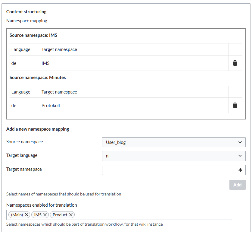Image resolution: width=252 pixels, height=235 pixels.
Task: Click trash icon for the Protokoll mapping
Action: [x=235, y=105]
